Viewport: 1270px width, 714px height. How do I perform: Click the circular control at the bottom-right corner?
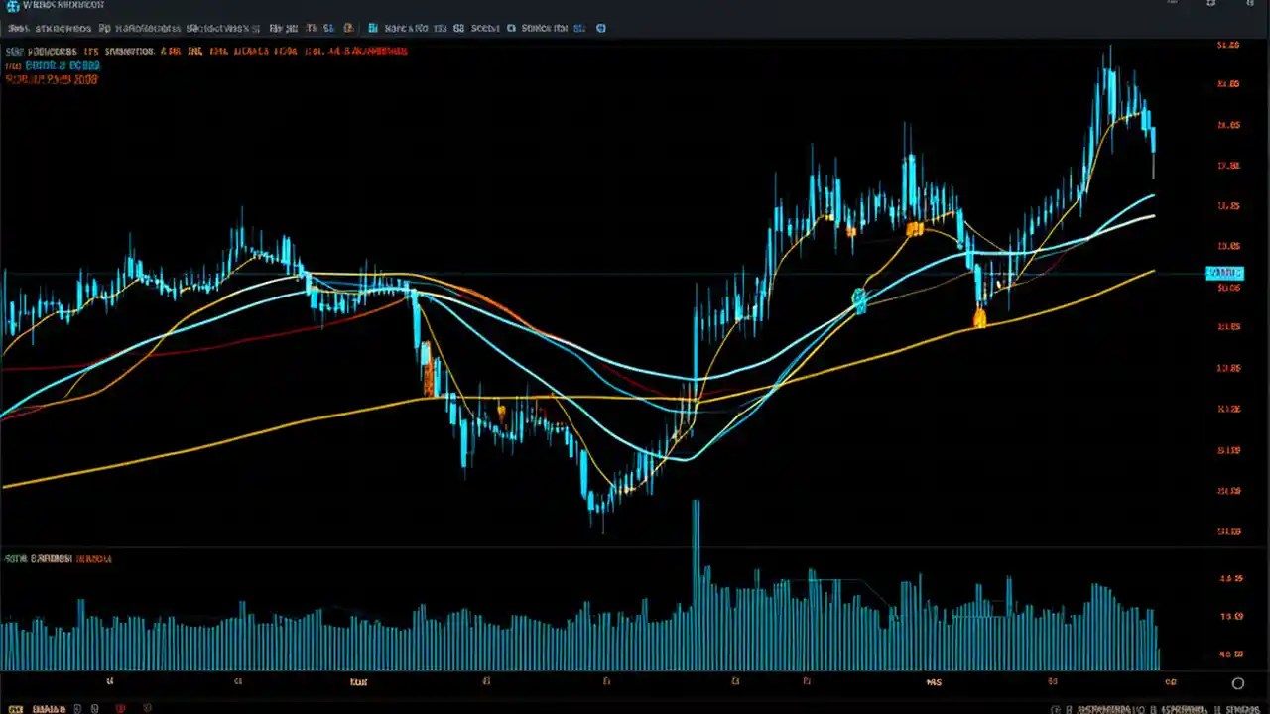(1238, 683)
